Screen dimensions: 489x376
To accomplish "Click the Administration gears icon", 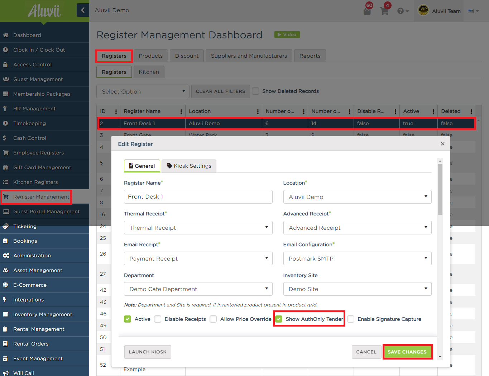I will click(x=6, y=256).
